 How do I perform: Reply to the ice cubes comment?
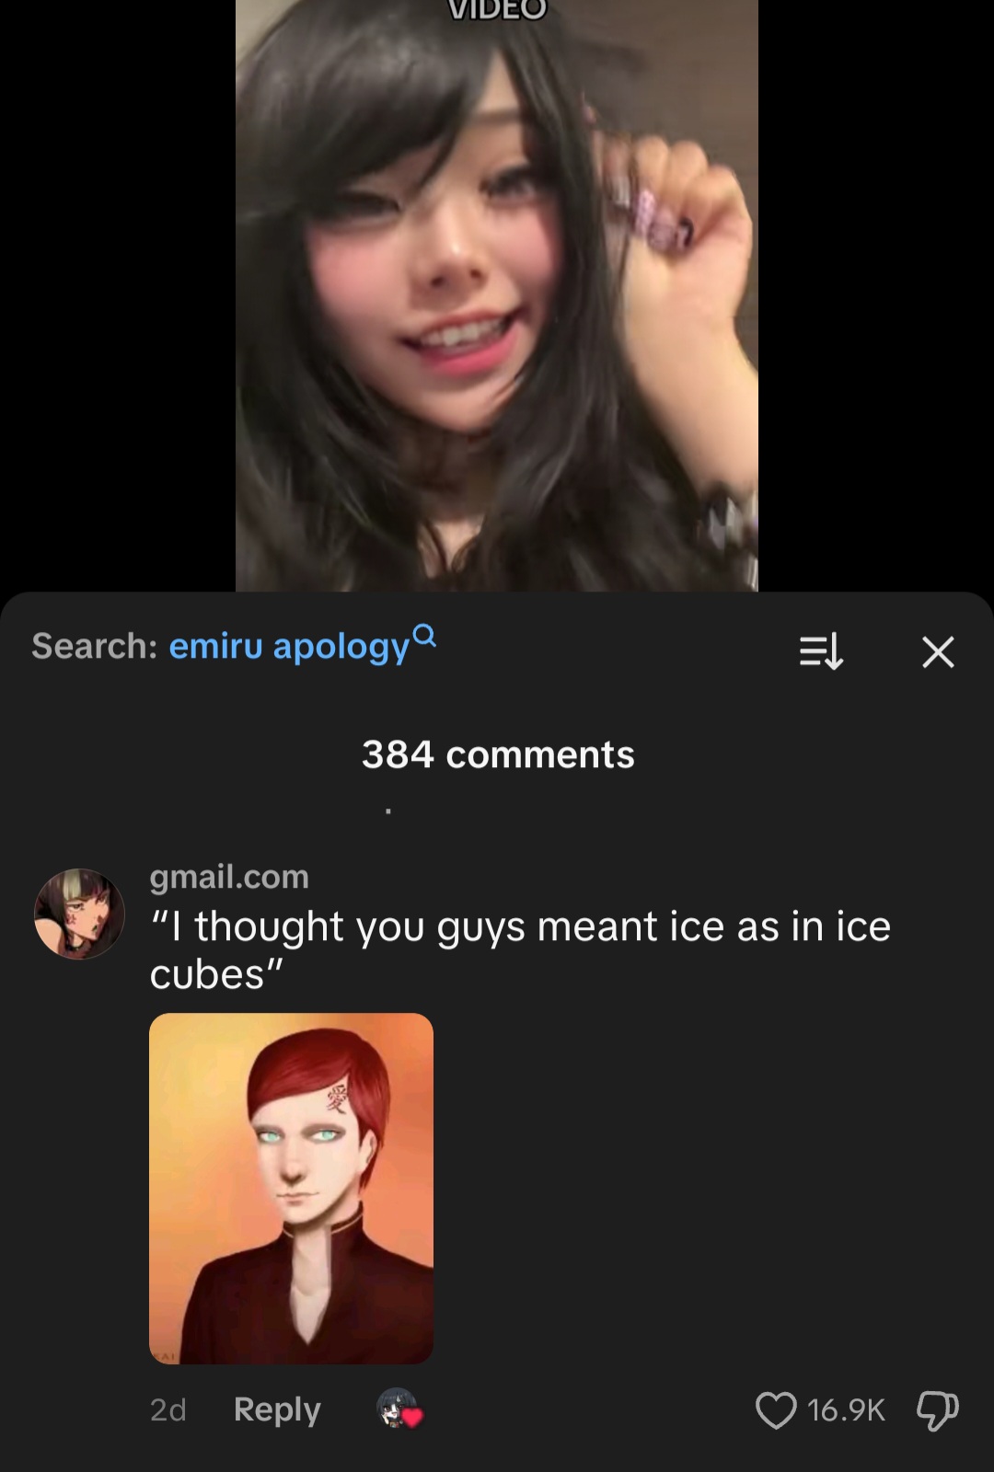coord(277,1409)
